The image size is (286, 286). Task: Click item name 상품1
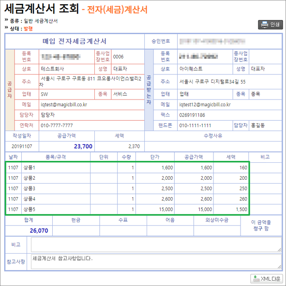[x=29, y=168]
